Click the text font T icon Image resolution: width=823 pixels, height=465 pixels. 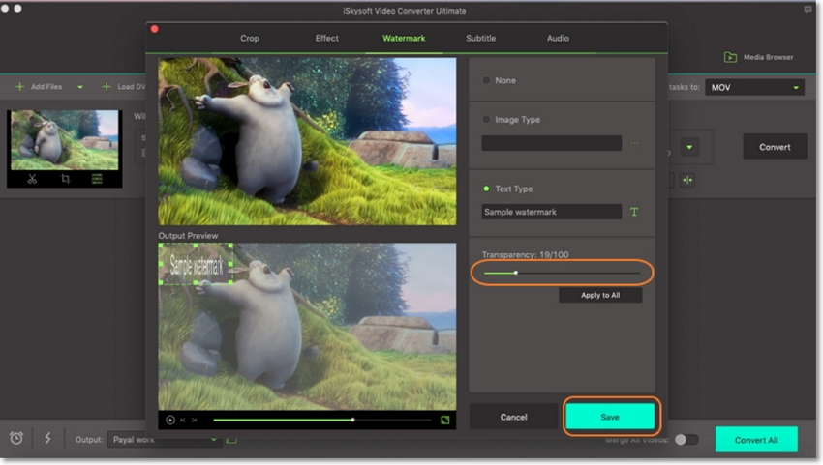(x=635, y=212)
